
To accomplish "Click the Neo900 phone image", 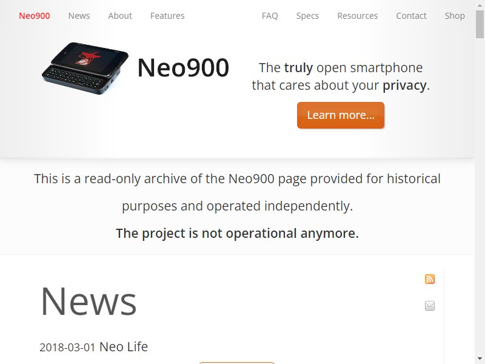I will coord(85,68).
